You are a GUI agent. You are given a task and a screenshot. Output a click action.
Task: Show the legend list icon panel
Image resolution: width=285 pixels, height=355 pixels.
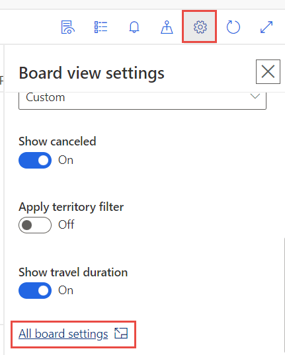101,27
